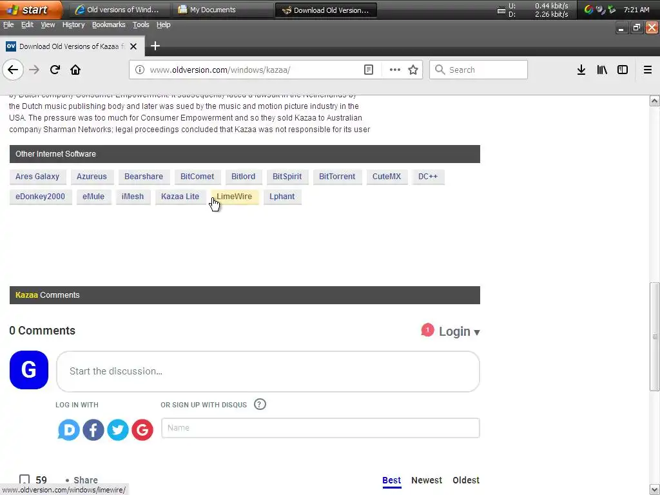Click the Share button under comments
660x495 pixels.
click(x=86, y=480)
